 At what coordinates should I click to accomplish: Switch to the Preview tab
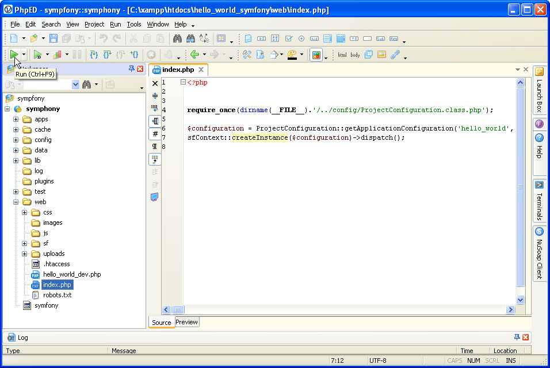[x=186, y=323]
